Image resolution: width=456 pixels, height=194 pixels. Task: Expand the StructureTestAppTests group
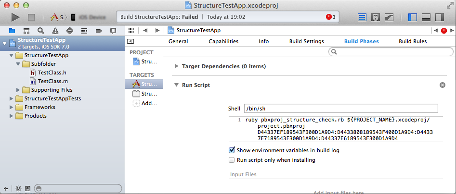pyautogui.click(x=12, y=98)
